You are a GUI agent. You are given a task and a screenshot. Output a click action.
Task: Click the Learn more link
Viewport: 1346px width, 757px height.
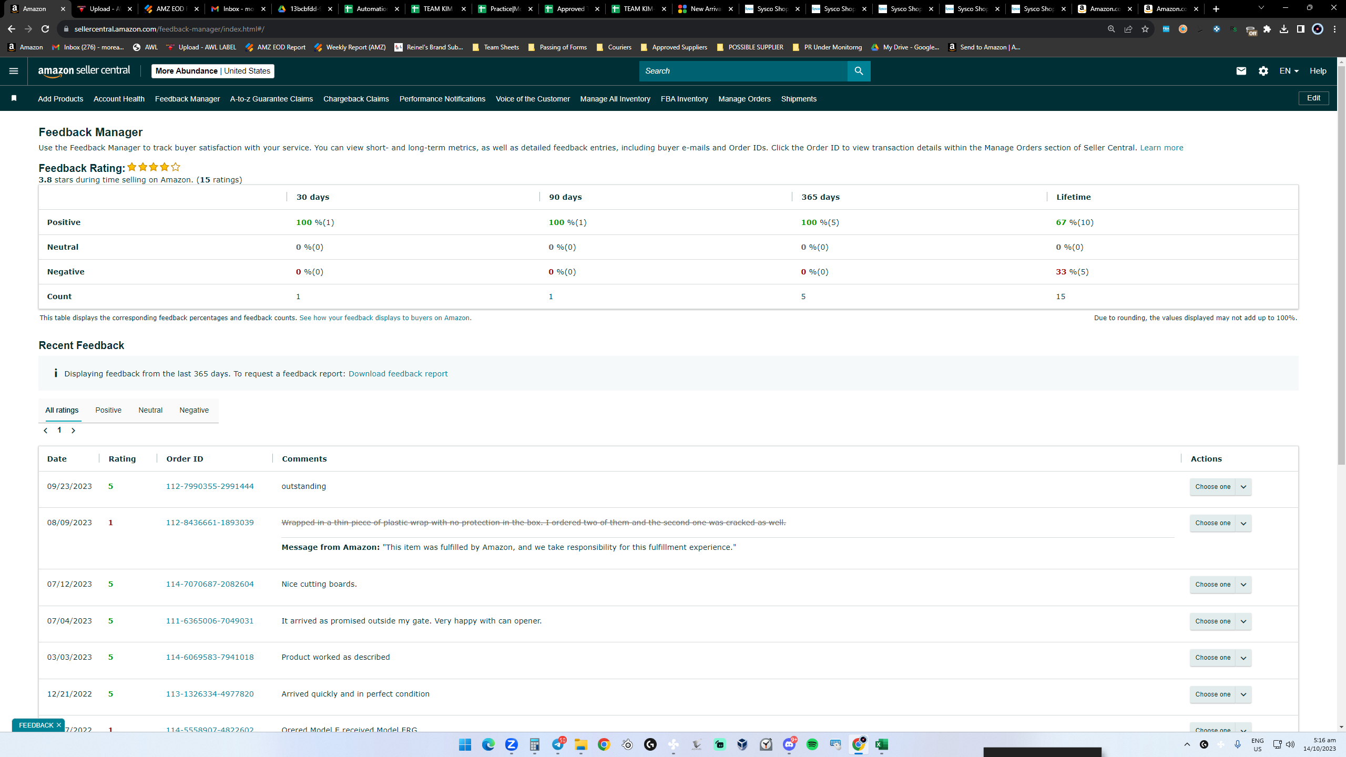pos(1161,148)
